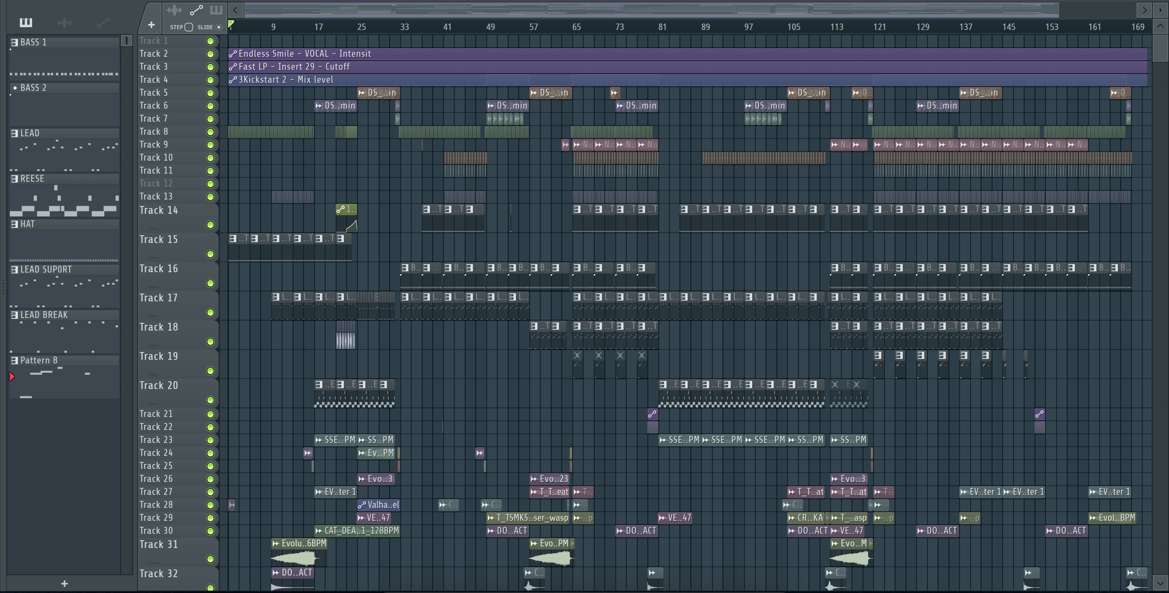Select the Ev..PM audio clip on Track 24
Screen dimensions: 1169x593
click(x=376, y=453)
